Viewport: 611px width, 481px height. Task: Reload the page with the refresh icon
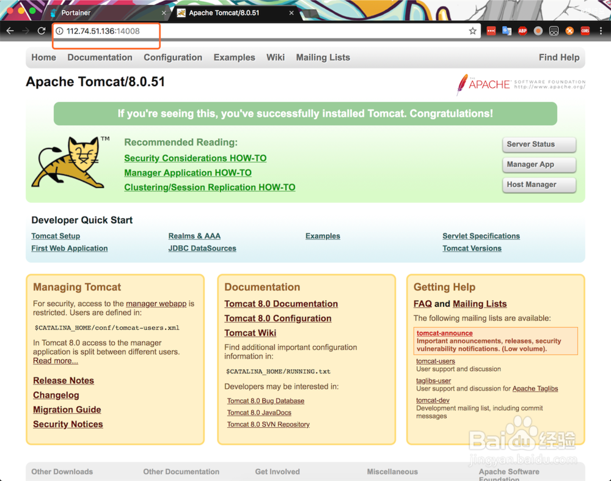[42, 31]
